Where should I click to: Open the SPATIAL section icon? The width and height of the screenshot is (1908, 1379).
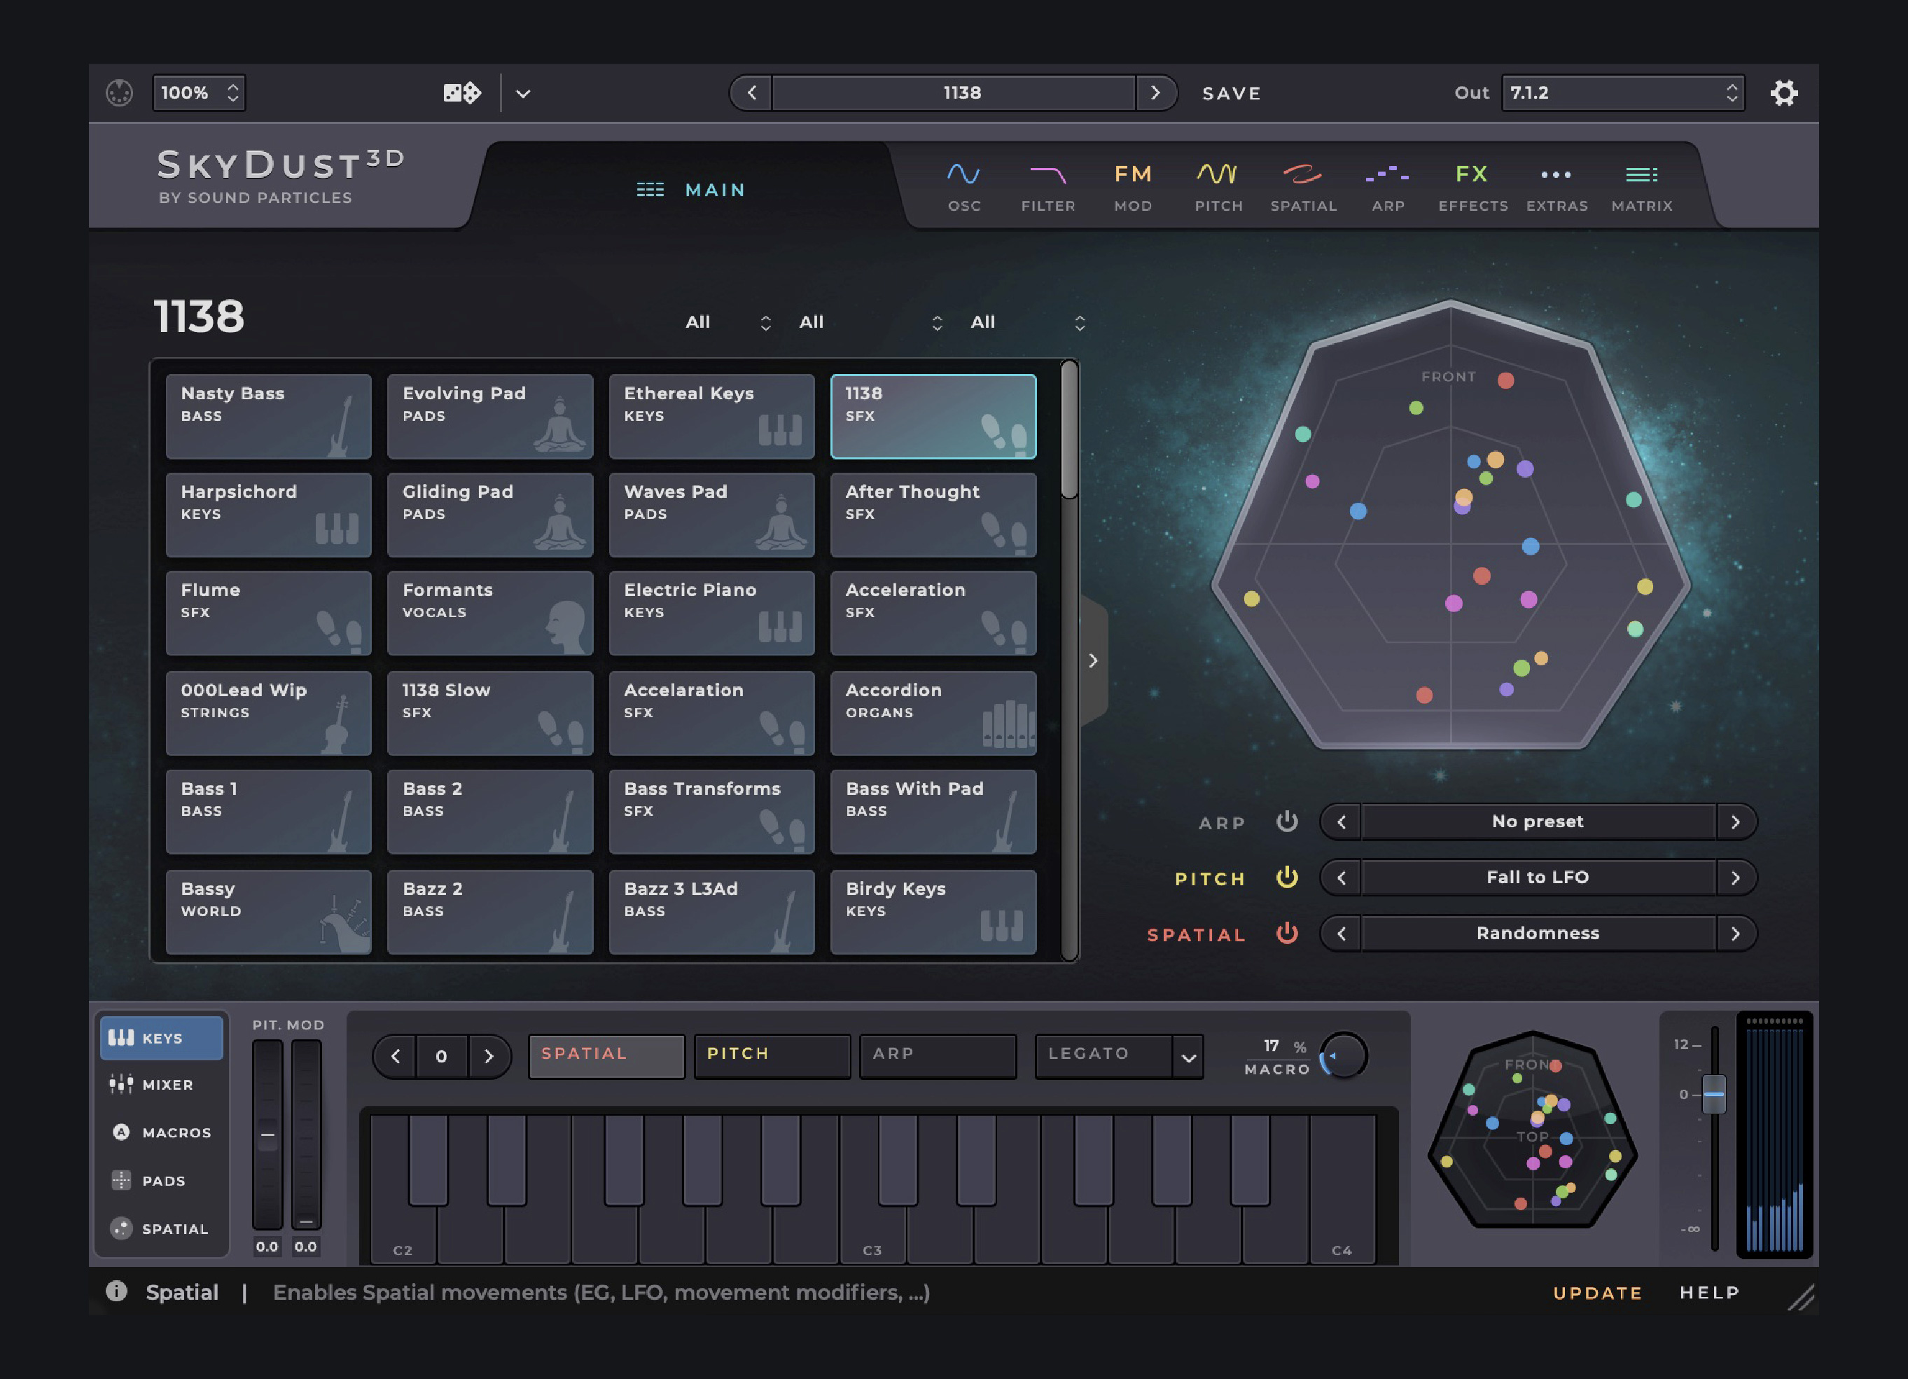click(x=1303, y=188)
